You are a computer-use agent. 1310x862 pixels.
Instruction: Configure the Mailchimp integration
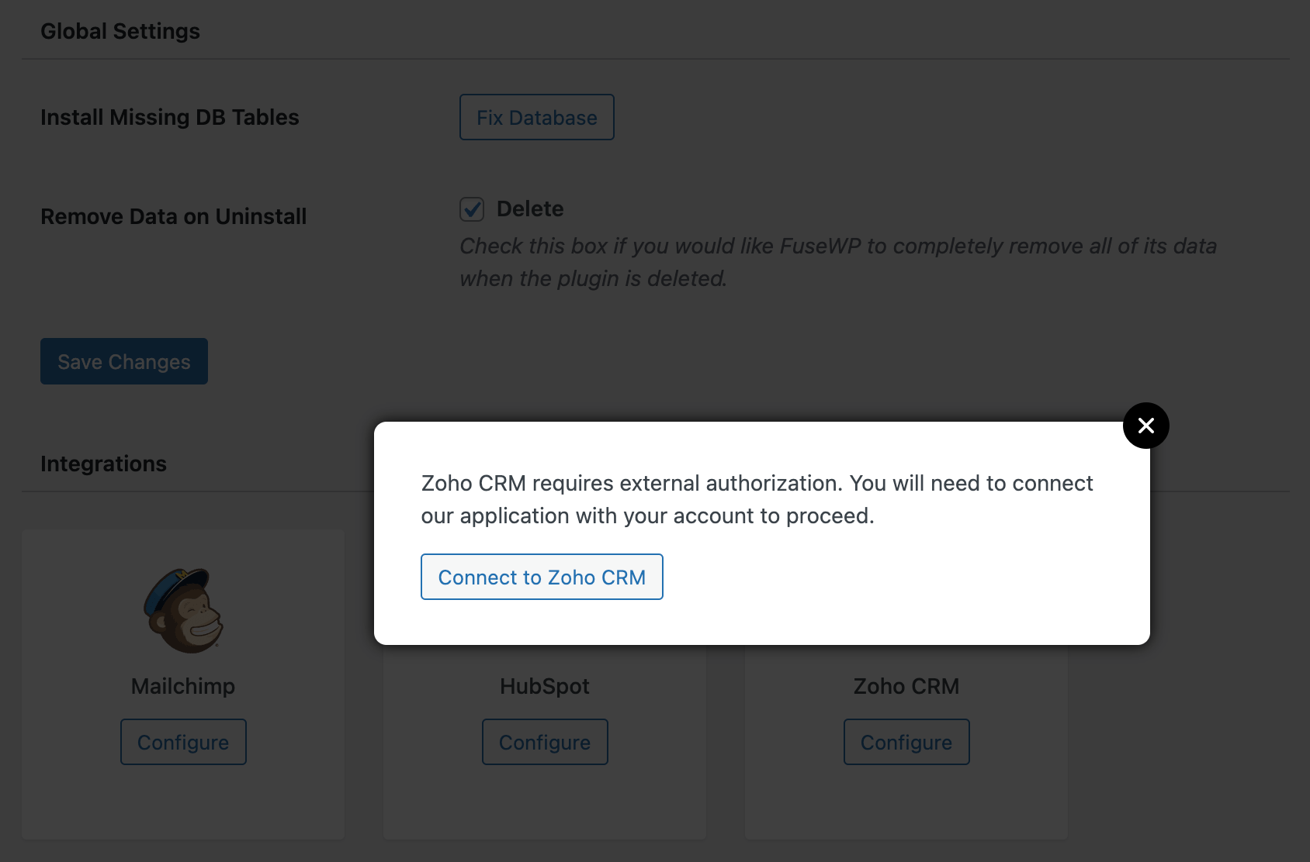tap(183, 742)
